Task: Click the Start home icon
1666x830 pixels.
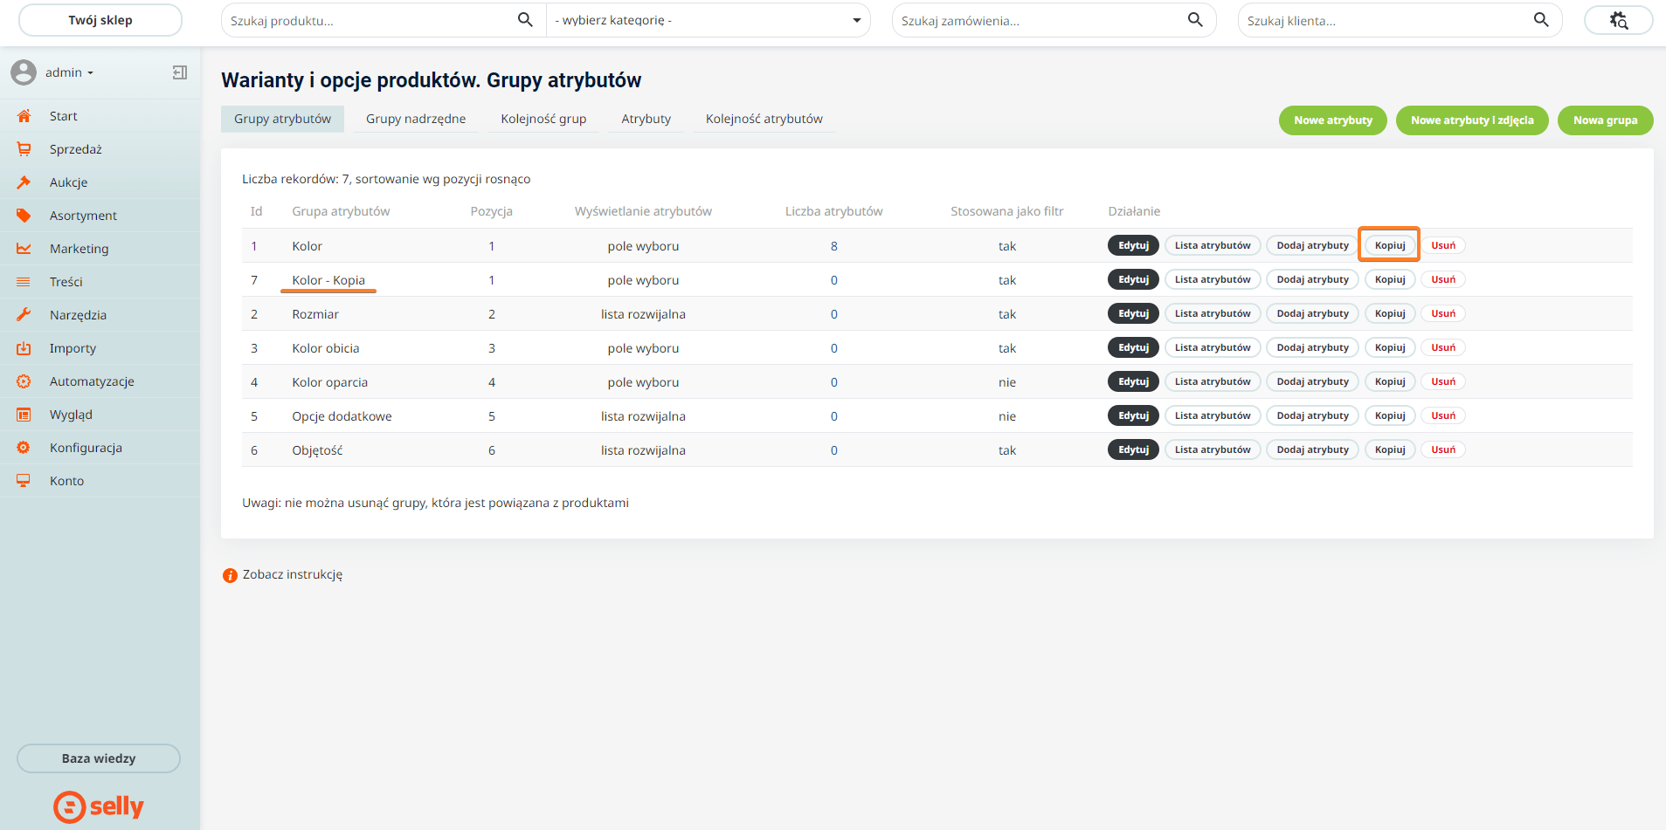Action: click(x=24, y=116)
